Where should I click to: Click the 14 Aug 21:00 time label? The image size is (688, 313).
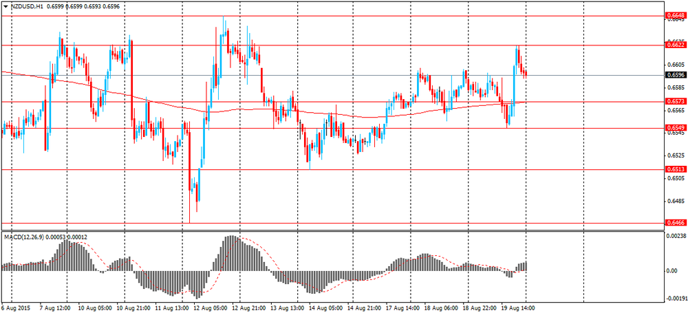click(364, 307)
